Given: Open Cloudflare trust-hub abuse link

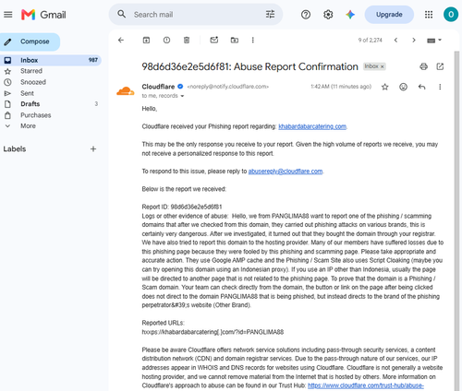Looking at the screenshot, I should click(x=366, y=385).
